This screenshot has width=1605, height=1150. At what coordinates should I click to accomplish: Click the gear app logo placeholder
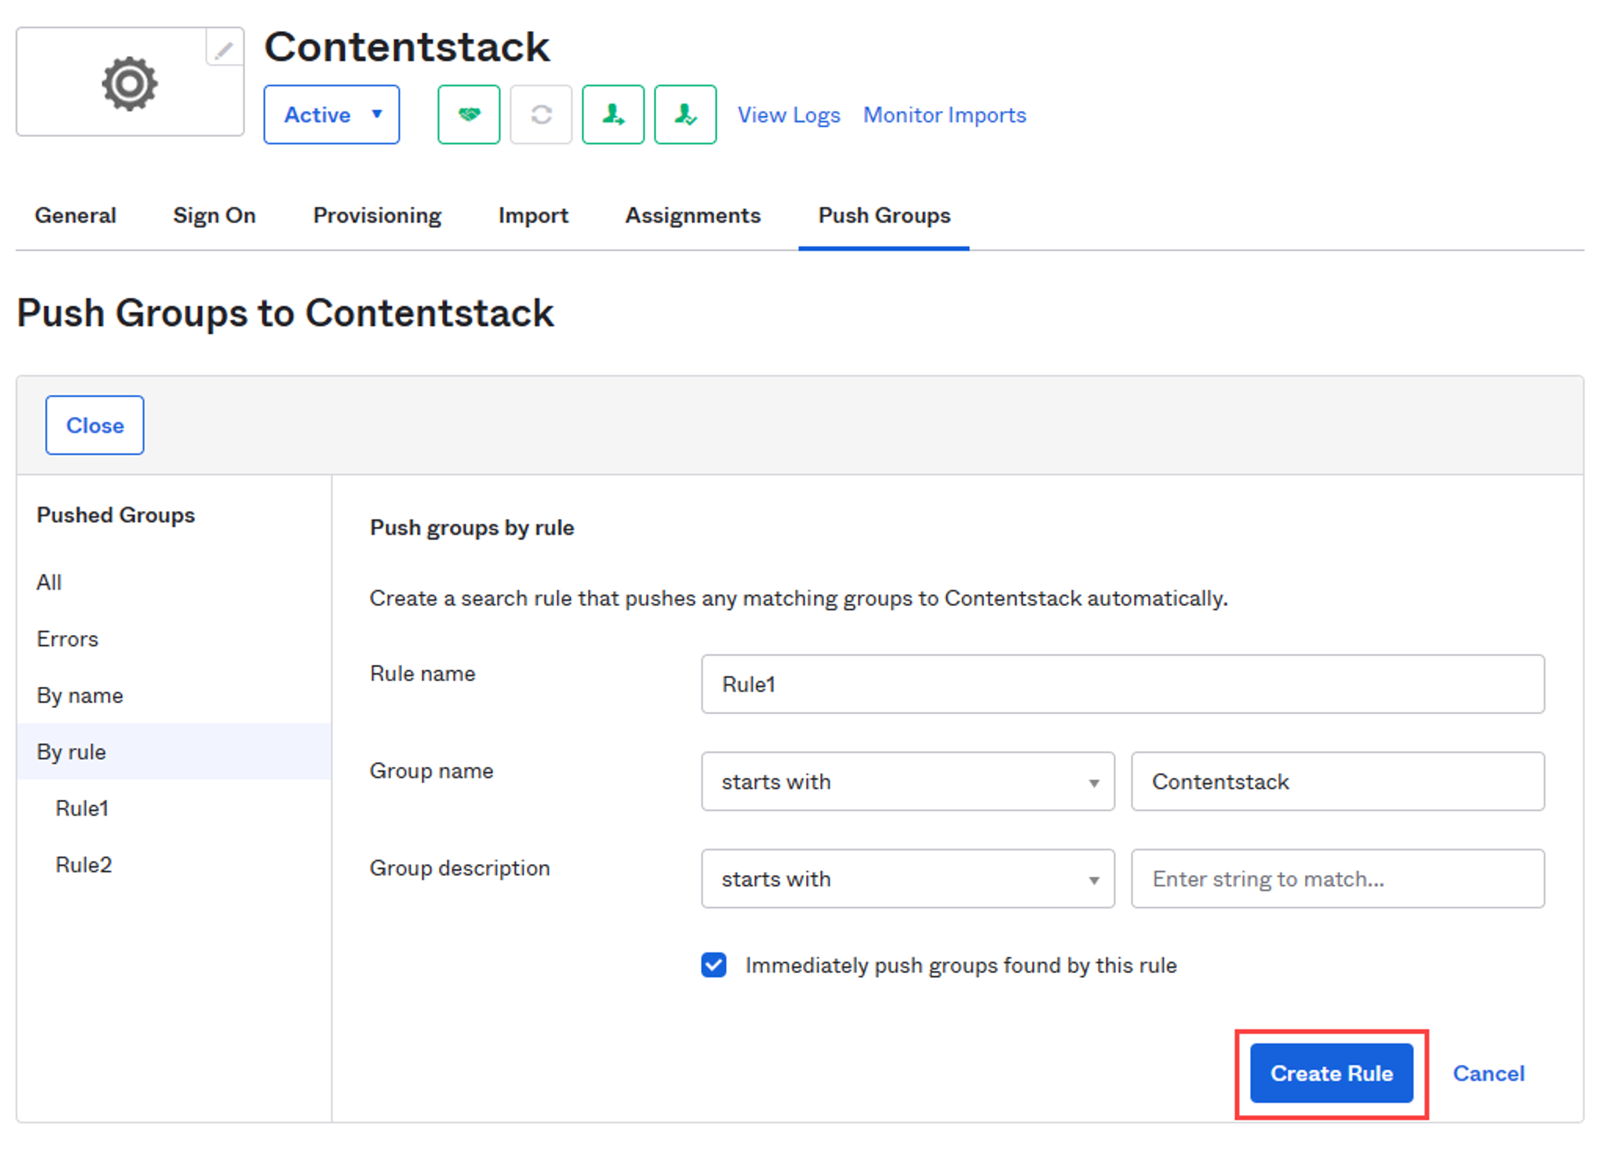pyautogui.click(x=130, y=83)
